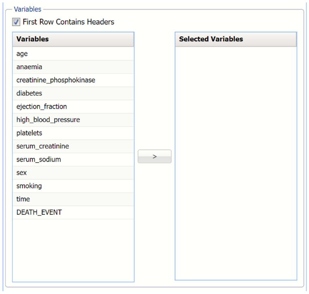This screenshot has height=294, width=309.
Task: Select the time variable
Action: [x=23, y=199]
